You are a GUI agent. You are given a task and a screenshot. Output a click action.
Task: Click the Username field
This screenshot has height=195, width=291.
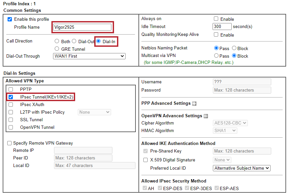coord(242,82)
